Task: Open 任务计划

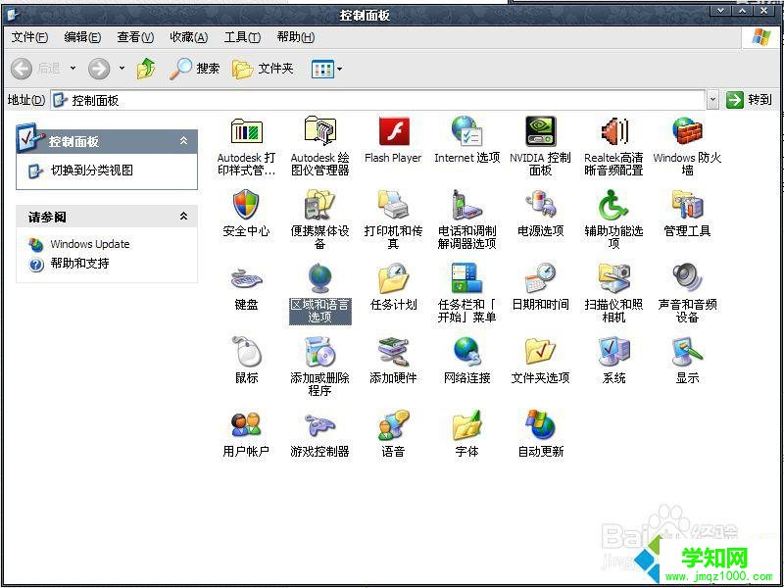Action: pos(393,286)
